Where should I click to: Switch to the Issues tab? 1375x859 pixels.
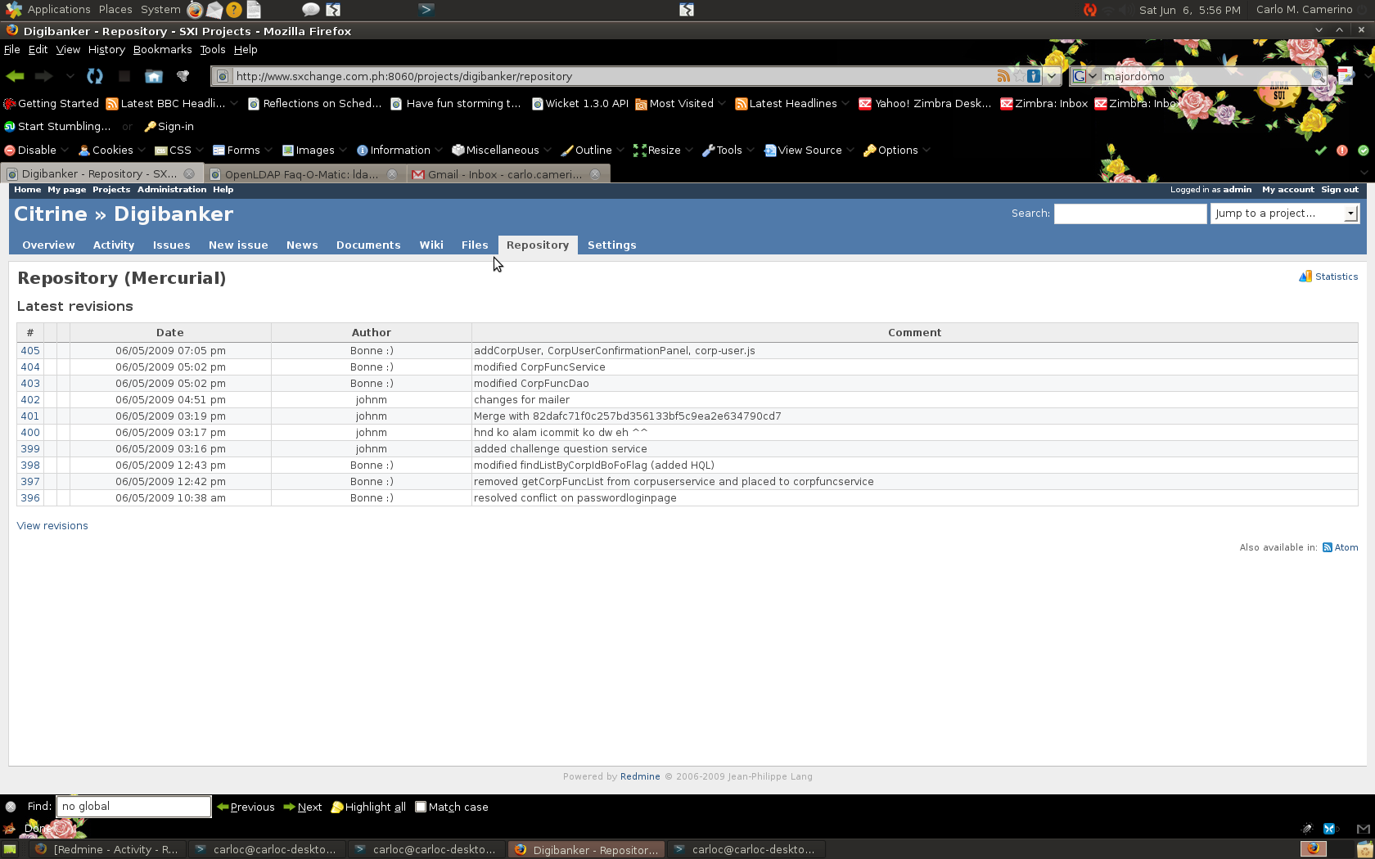(171, 245)
